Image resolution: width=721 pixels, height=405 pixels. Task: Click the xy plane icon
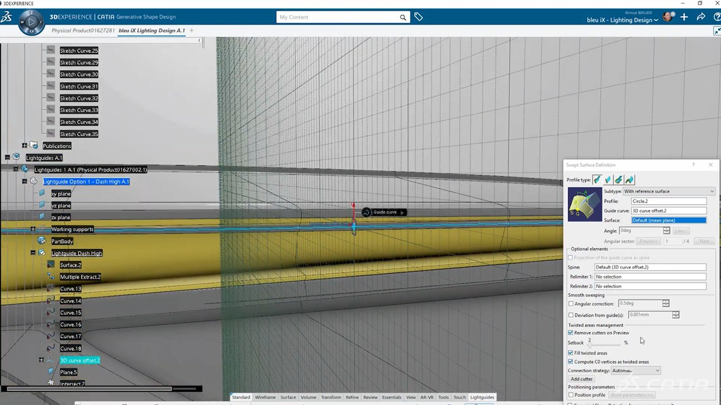click(x=42, y=193)
